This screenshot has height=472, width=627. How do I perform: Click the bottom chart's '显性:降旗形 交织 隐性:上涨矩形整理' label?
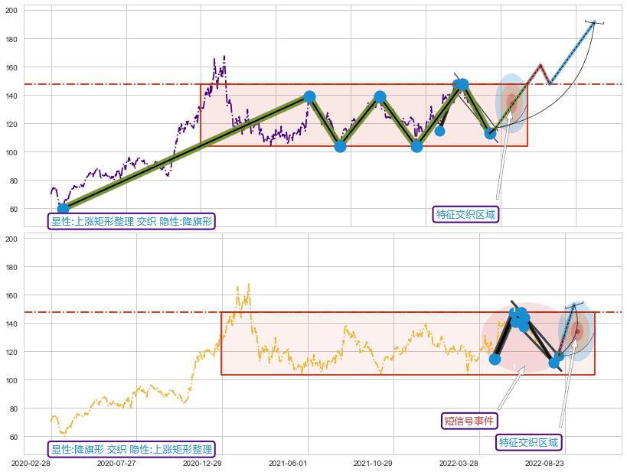131,449
